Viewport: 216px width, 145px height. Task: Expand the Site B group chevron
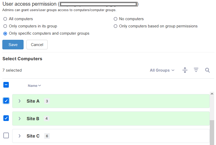tap(20, 119)
